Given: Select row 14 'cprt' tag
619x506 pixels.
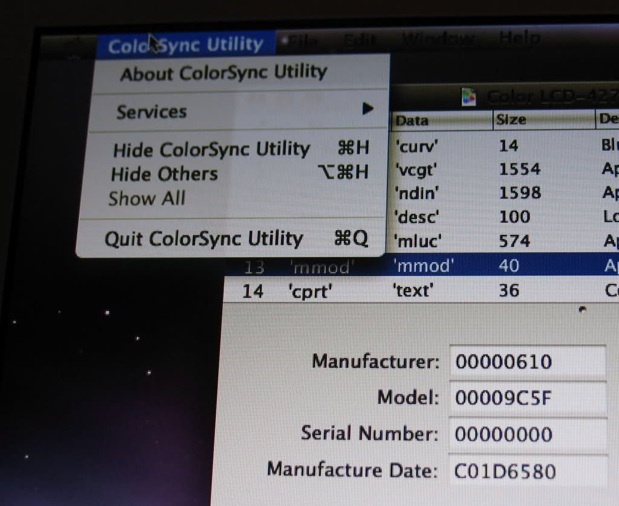Looking at the screenshot, I should tap(421, 290).
